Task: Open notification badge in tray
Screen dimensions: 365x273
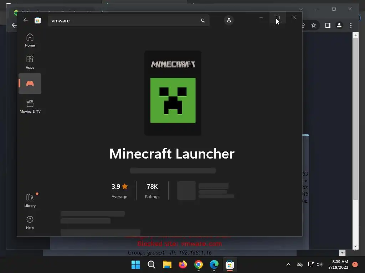Action: (355, 264)
